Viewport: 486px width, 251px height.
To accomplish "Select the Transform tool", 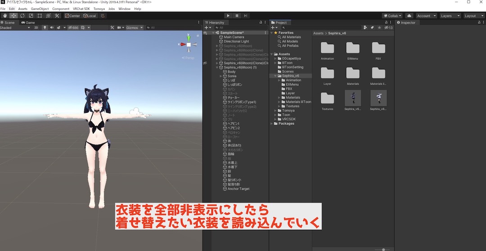I will coord(48,15).
